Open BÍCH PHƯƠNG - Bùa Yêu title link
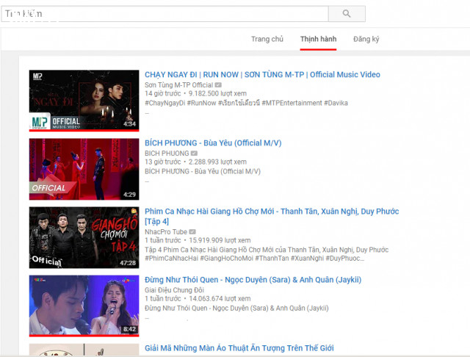 pos(213,143)
